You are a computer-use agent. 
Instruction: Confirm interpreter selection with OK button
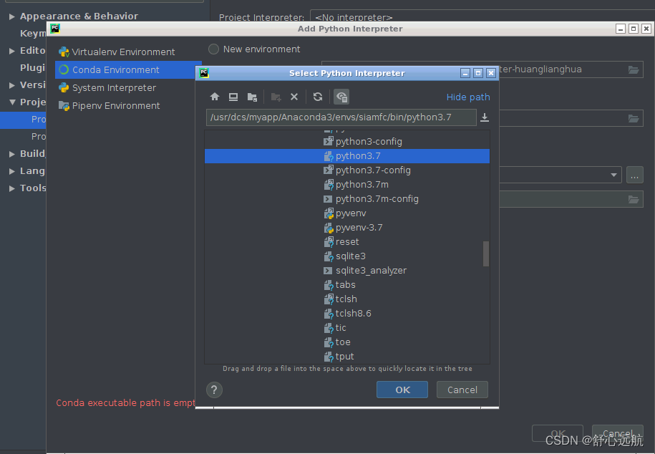click(402, 390)
